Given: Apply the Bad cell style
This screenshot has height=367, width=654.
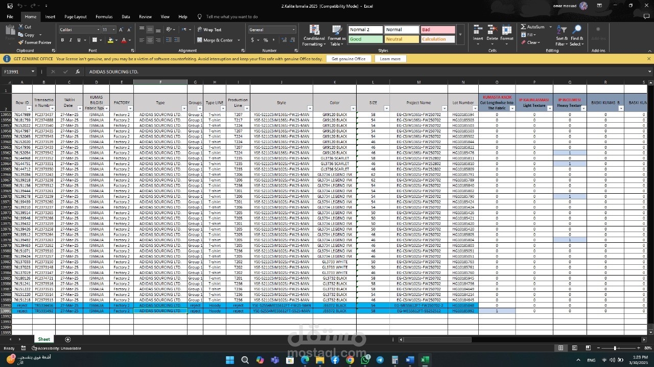Looking at the screenshot, I should click(438, 30).
